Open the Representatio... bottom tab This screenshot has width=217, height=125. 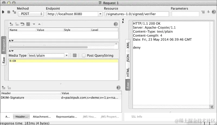[x=66, y=117]
